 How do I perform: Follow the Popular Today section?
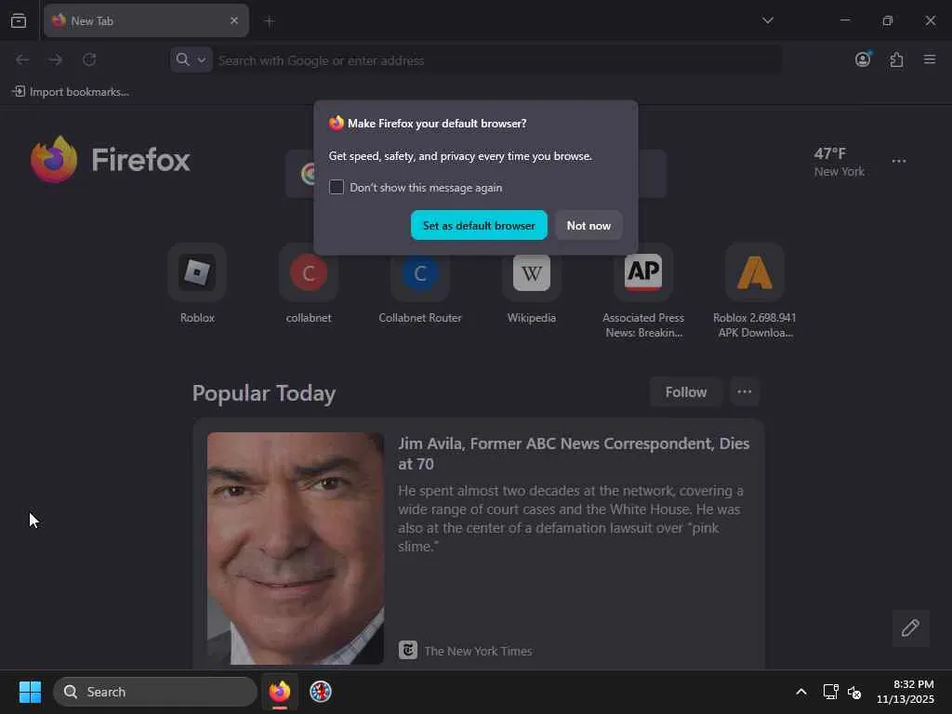[x=685, y=392]
